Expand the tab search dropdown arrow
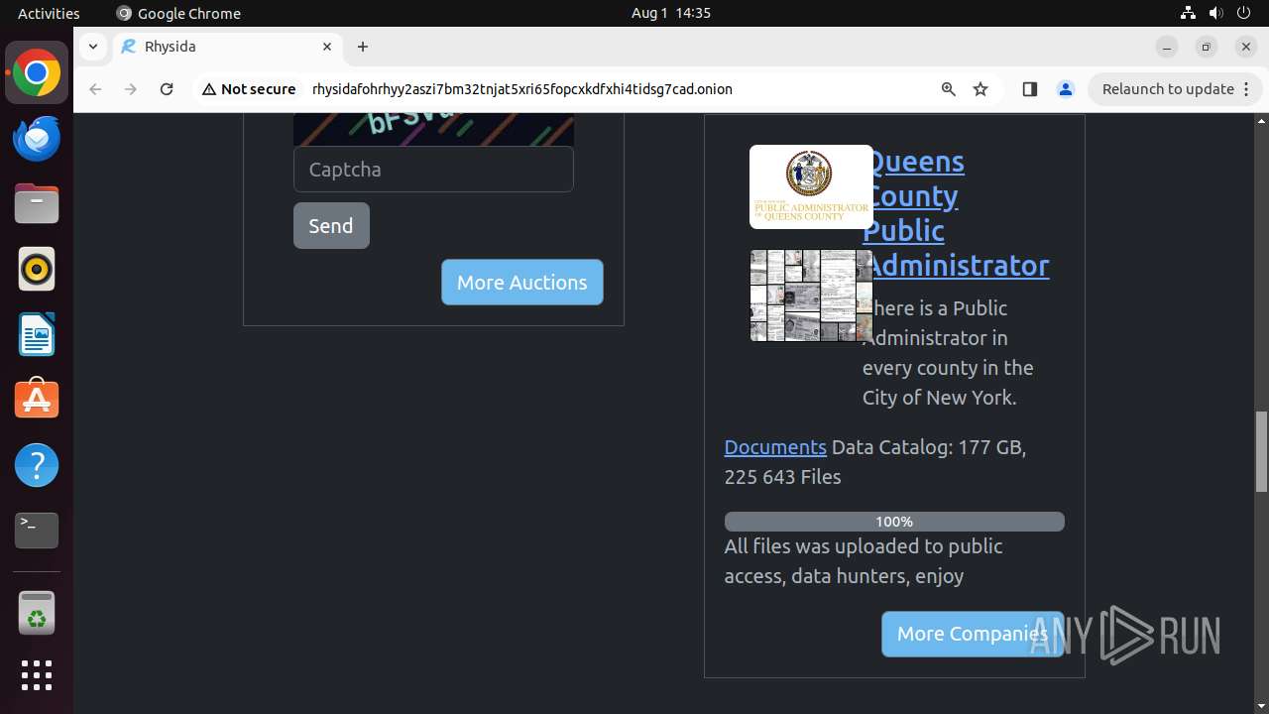1269x714 pixels. 92,47
